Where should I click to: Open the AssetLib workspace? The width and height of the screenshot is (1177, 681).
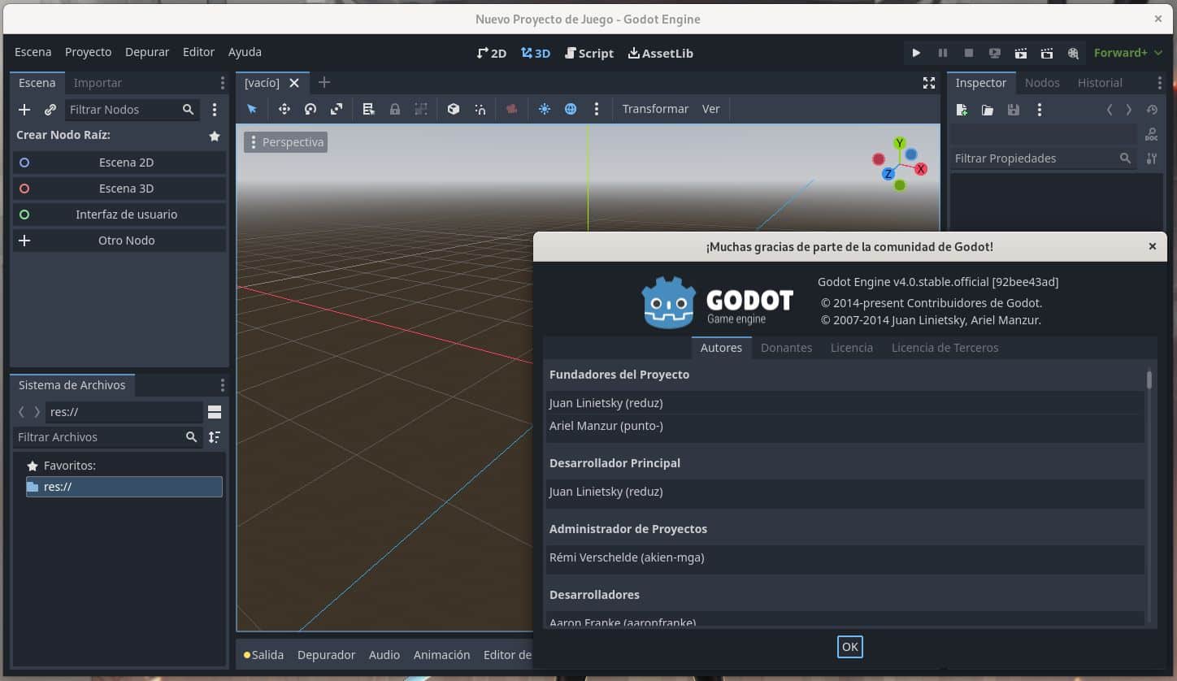point(661,53)
